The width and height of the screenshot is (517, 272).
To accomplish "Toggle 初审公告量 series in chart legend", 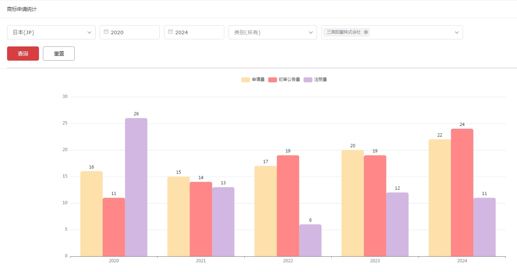I will click(x=284, y=80).
